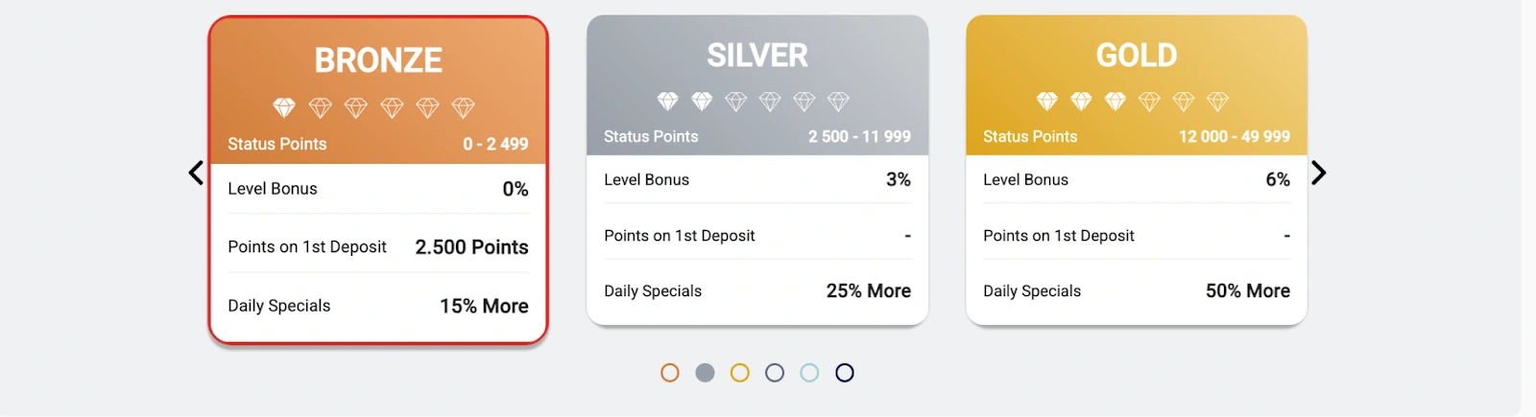Open the SILVER level card header
Screen dimensions: 1536x417
pyautogui.click(x=757, y=85)
